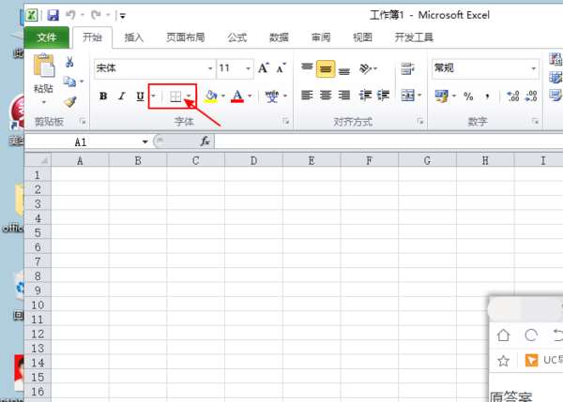Open the 数字 group dialog launcher
The width and height of the screenshot is (563, 402).
tap(535, 122)
